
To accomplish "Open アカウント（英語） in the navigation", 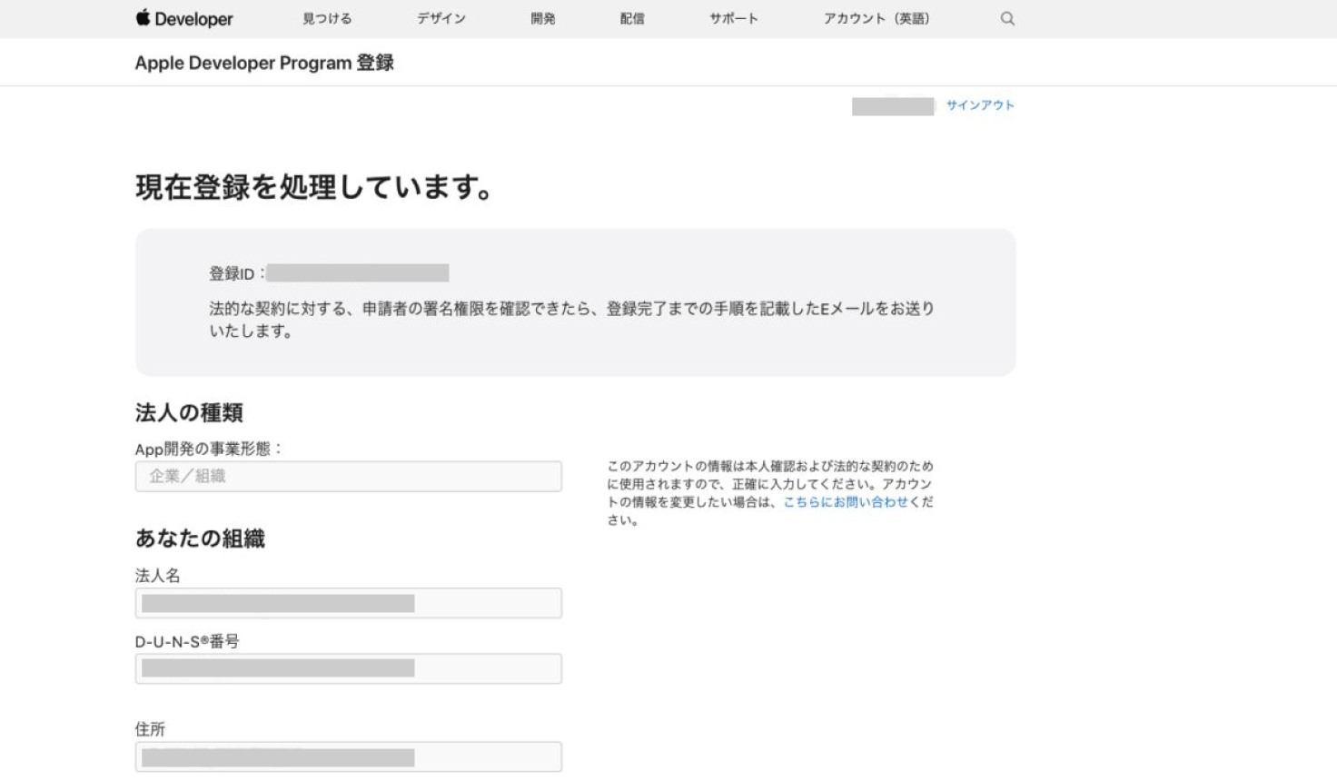I will pyautogui.click(x=876, y=18).
